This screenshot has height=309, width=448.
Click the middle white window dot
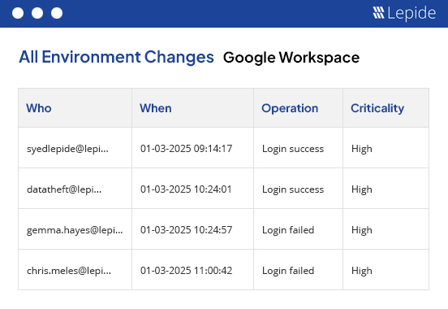point(37,13)
